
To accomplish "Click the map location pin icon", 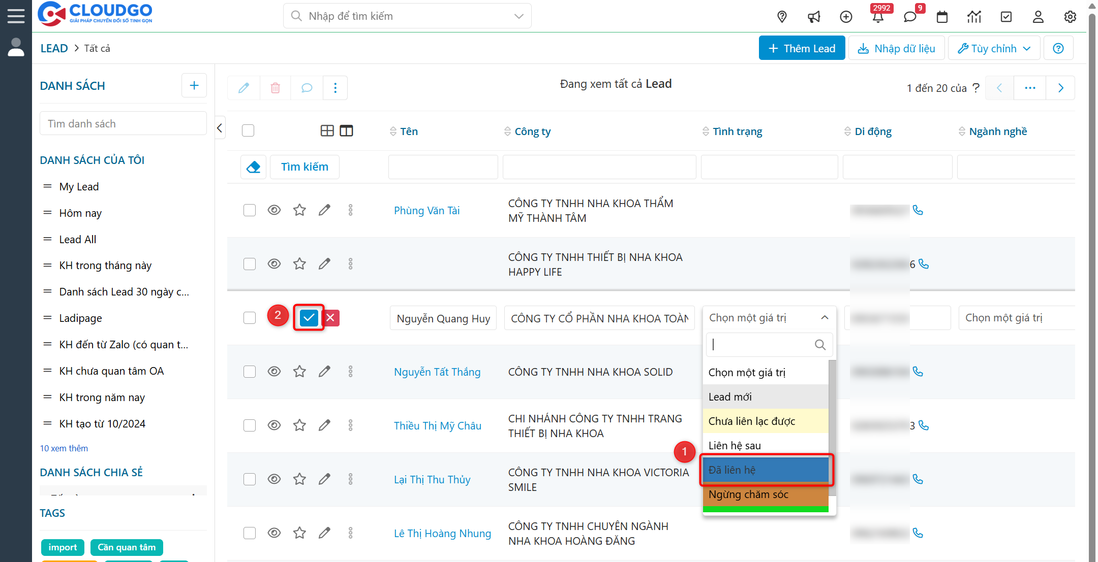I will tap(782, 17).
